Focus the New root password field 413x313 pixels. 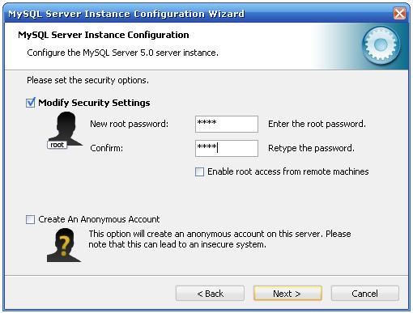point(227,124)
